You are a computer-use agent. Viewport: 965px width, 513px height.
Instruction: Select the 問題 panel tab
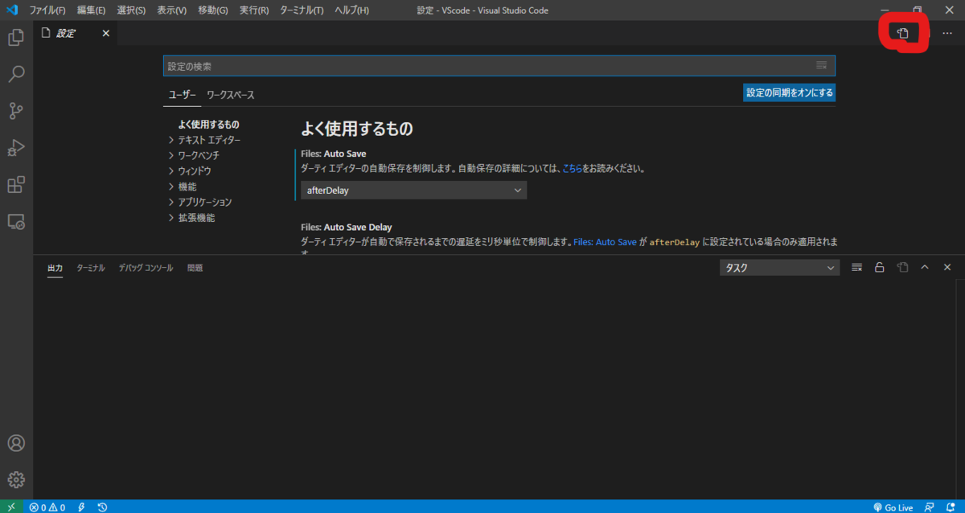click(x=195, y=268)
